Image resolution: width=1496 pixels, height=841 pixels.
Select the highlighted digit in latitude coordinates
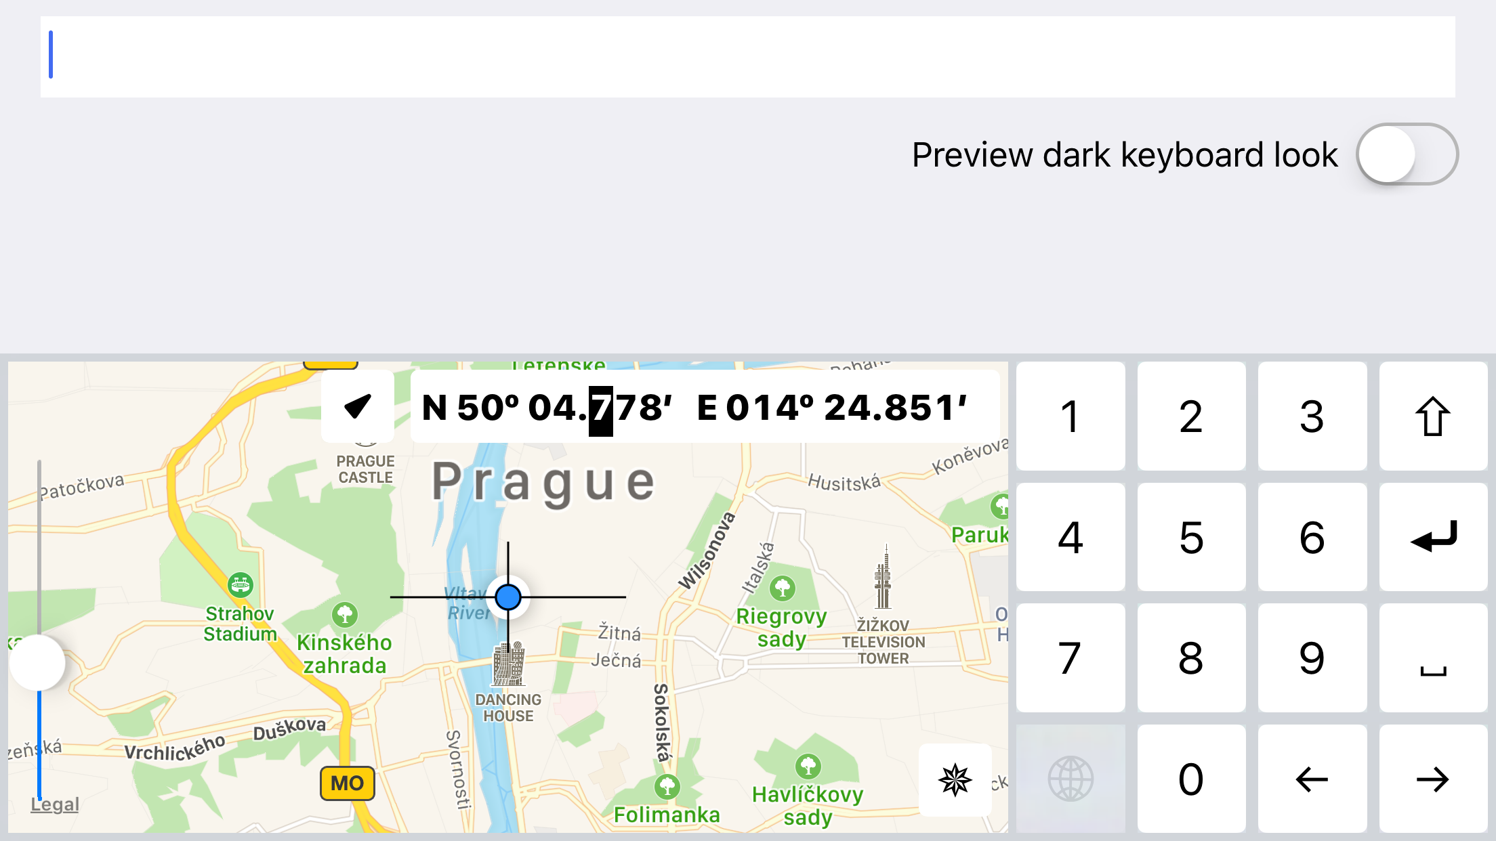[601, 410]
